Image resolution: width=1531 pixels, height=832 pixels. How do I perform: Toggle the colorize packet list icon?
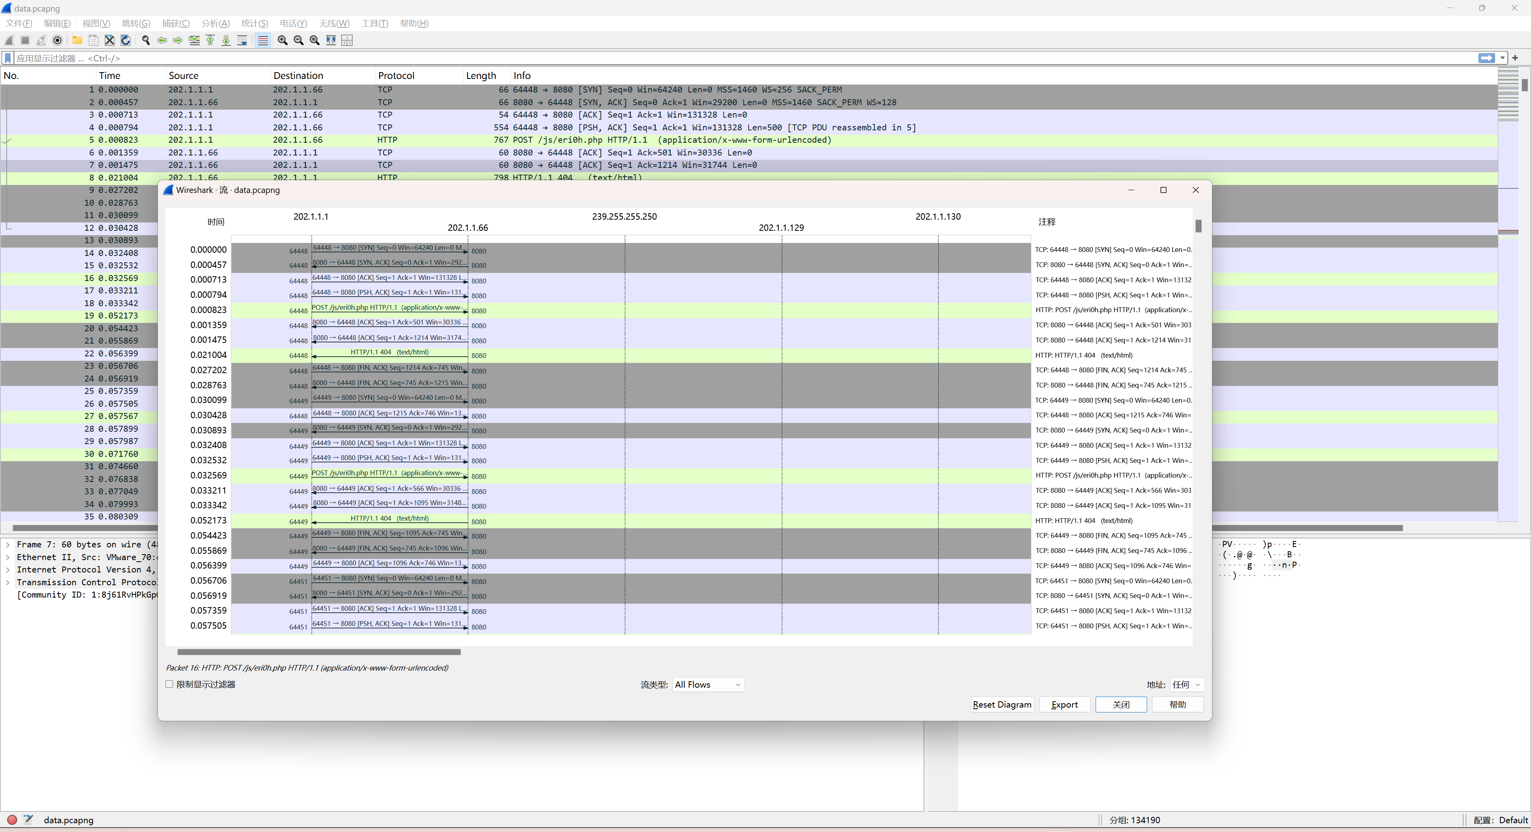tap(263, 40)
